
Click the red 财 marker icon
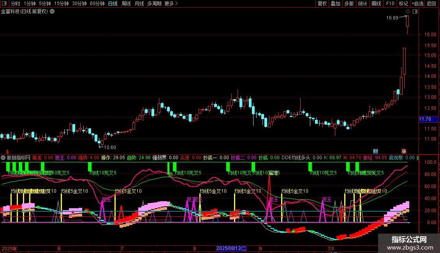point(375,151)
